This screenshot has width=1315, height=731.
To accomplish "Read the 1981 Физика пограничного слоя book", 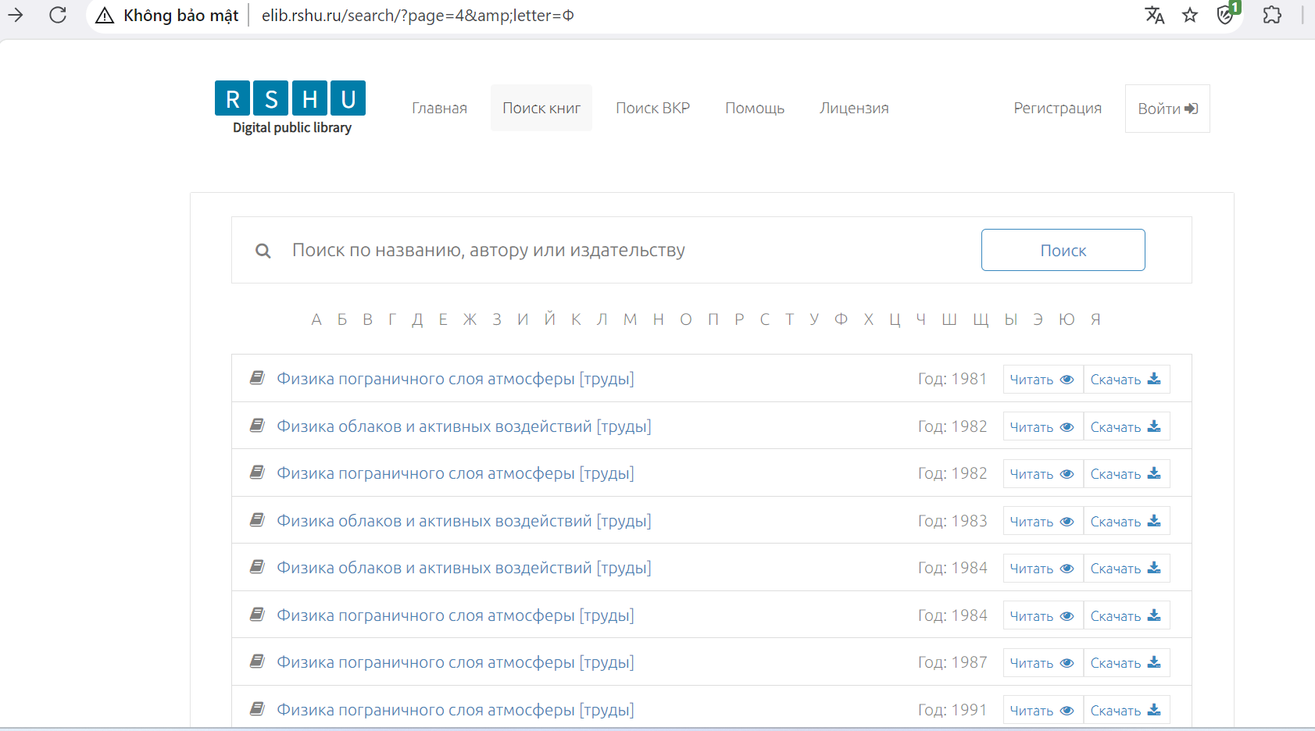I will point(1042,380).
